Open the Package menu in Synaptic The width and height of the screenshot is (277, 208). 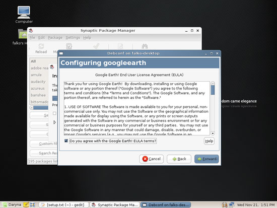coord(55,37)
